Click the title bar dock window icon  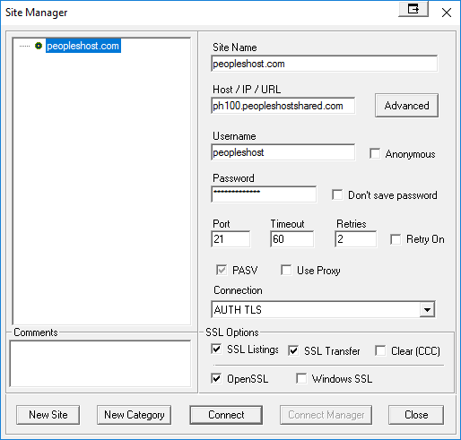pyautogui.click(x=413, y=9)
